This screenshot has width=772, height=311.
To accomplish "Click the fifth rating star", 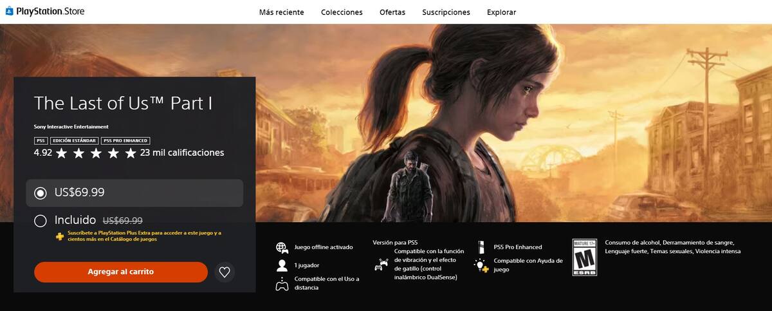I will [131, 153].
